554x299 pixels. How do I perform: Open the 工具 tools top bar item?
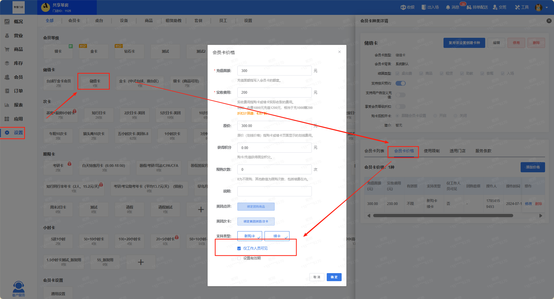point(522,7)
